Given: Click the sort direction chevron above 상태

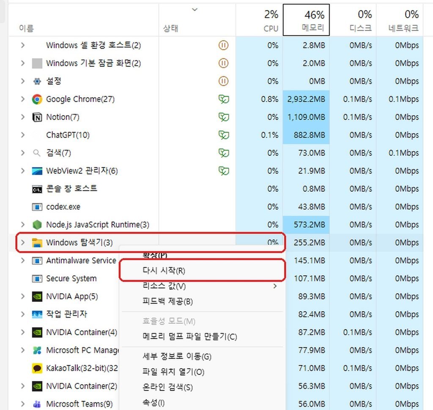Looking at the screenshot, I should pyautogui.click(x=195, y=10).
